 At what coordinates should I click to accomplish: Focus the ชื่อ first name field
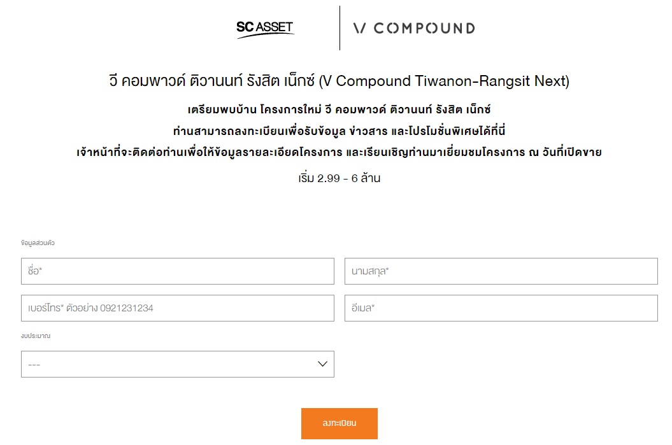(177, 271)
